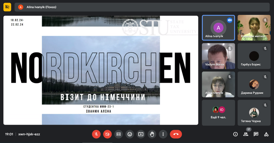The width and height of the screenshot is (274, 143).
Task: Click the shared NORDKIRCHEN presentation slide
Action: [x=101, y=70]
